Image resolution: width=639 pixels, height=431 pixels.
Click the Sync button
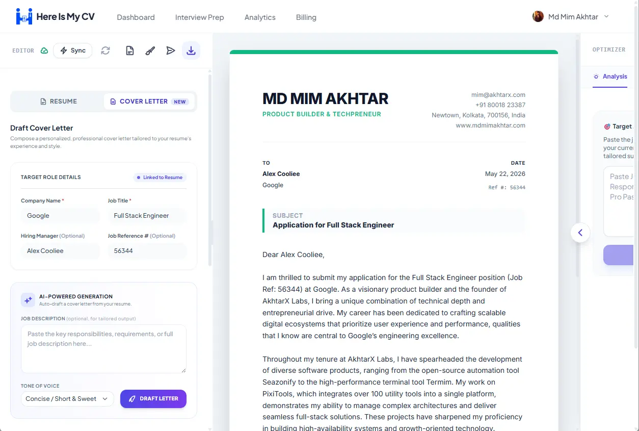point(73,50)
